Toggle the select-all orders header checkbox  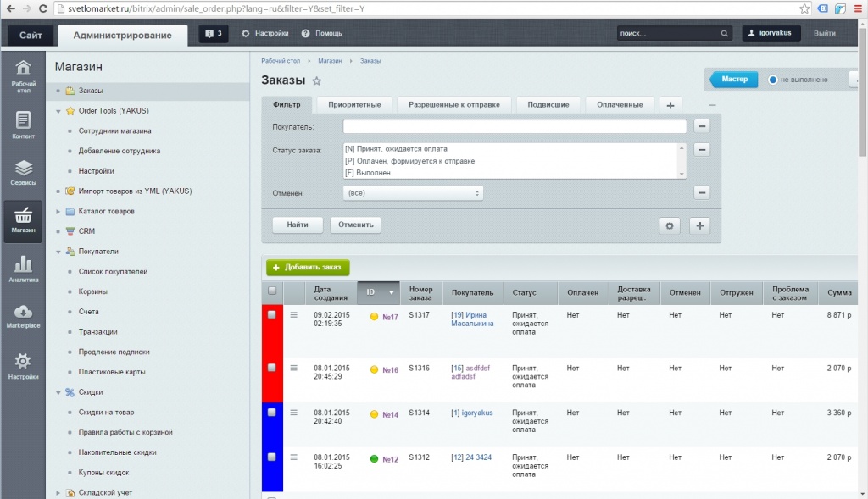[x=272, y=291]
